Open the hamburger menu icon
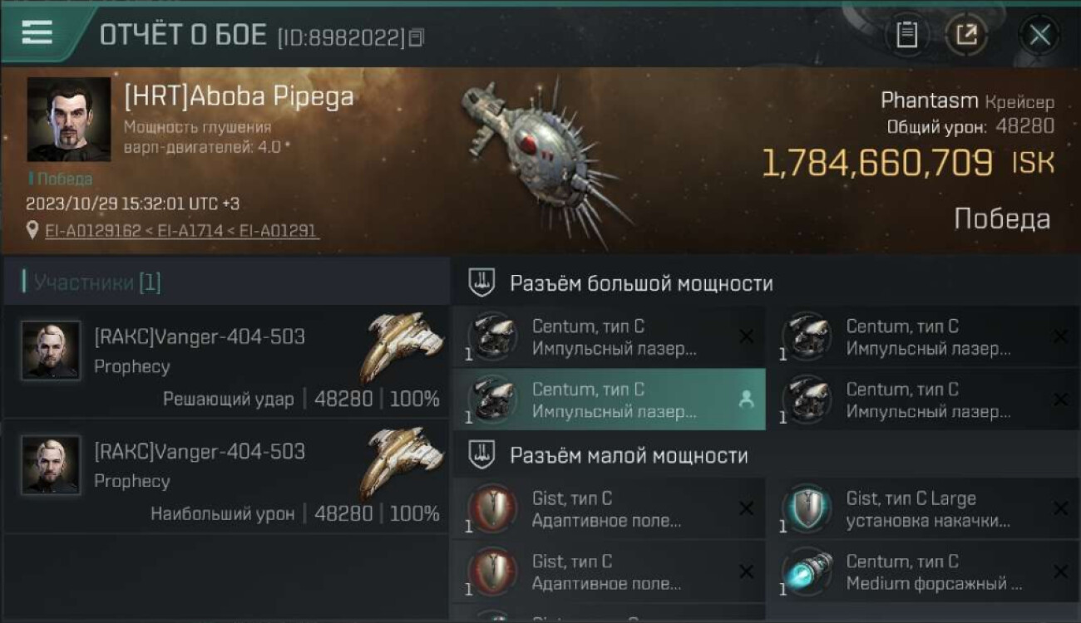 (37, 32)
